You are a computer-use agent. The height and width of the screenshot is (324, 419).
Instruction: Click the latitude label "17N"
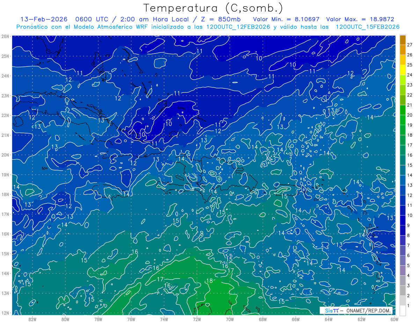[5, 214]
